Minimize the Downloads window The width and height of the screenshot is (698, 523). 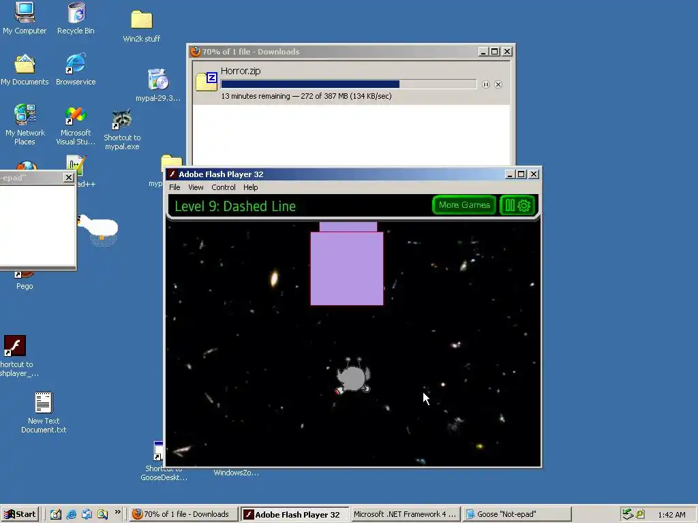pyautogui.click(x=483, y=52)
